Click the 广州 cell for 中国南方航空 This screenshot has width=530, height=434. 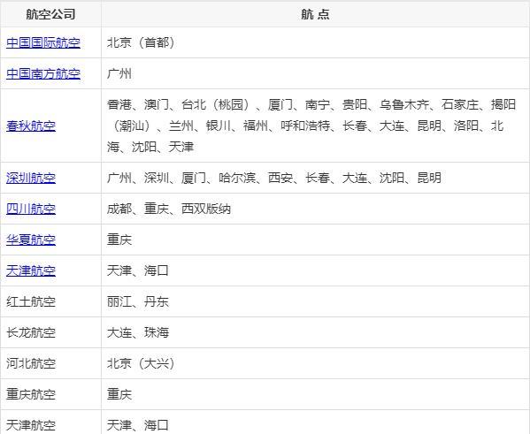click(315, 74)
